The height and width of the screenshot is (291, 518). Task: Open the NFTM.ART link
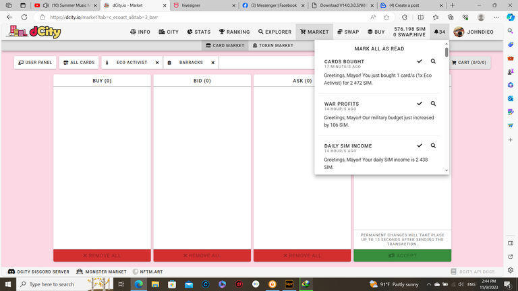coord(148,272)
